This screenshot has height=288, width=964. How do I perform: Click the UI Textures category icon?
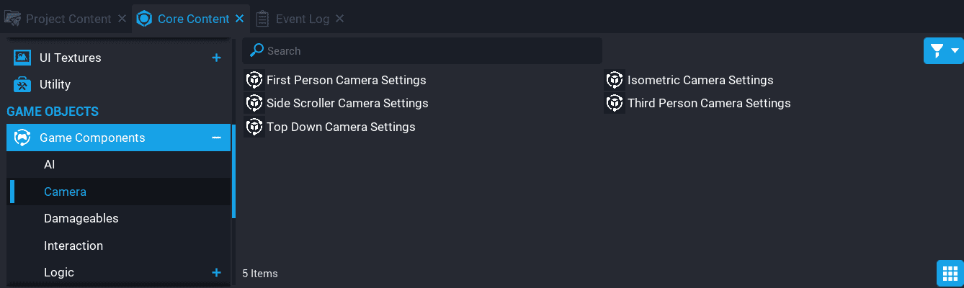22,58
